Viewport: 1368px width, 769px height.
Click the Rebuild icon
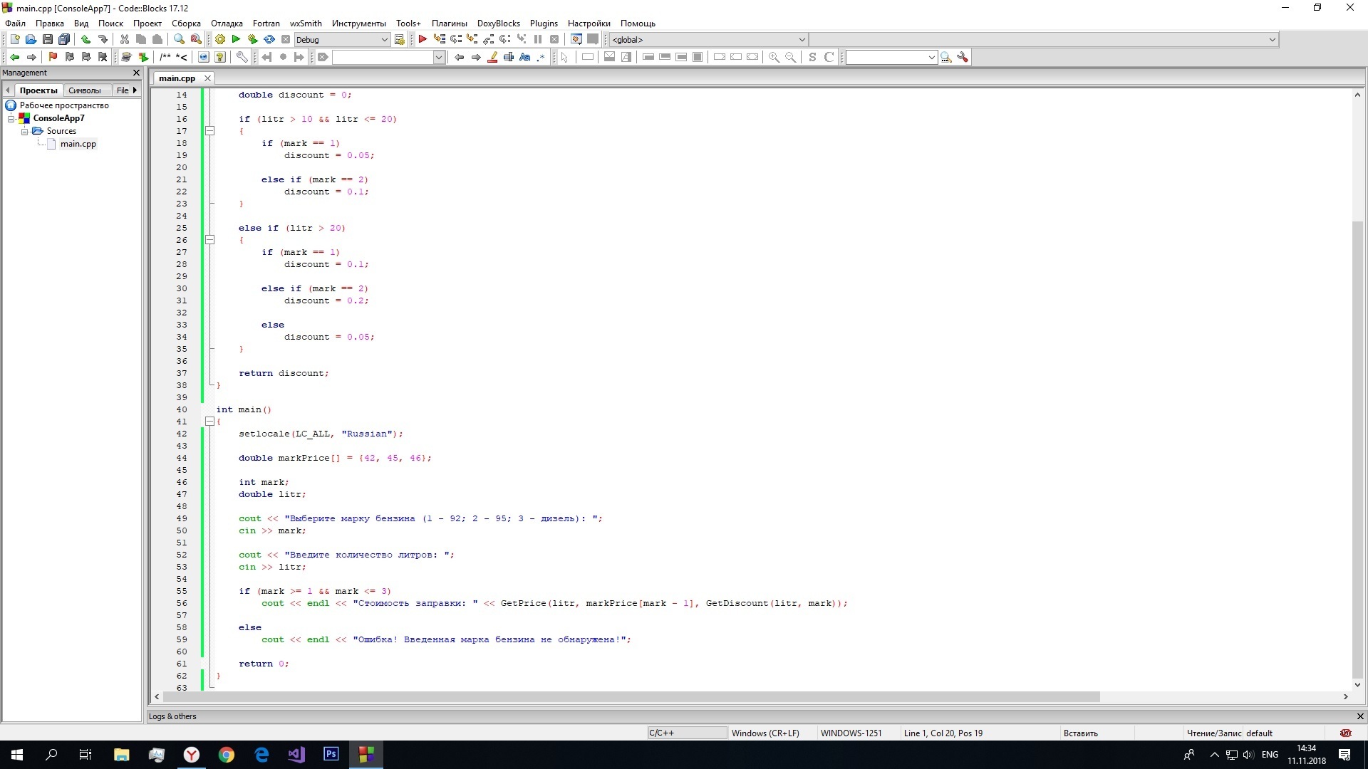[x=269, y=40]
